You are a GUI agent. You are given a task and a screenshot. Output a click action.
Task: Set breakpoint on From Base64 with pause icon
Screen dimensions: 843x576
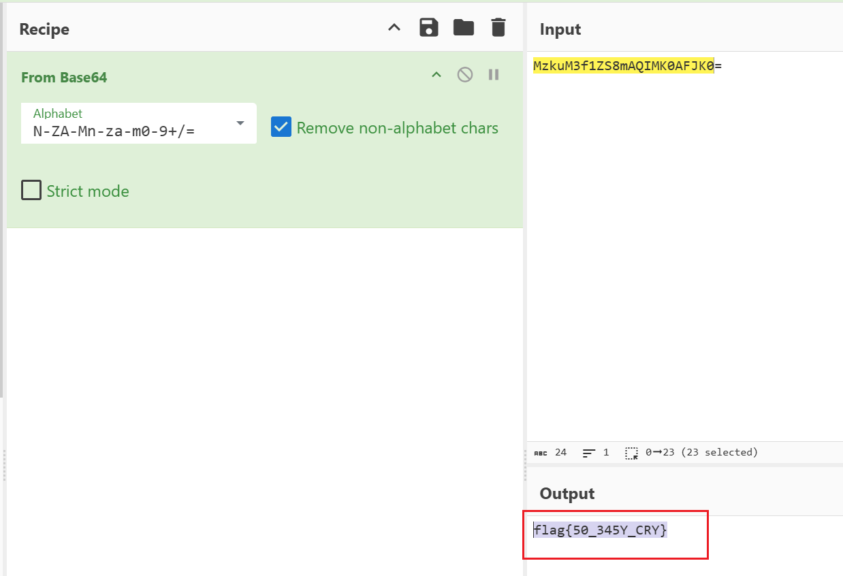494,74
